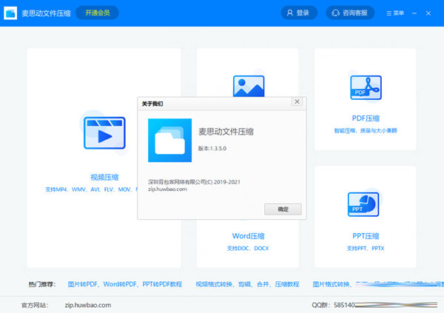Open the 图片格式转换 recommended link

(x=332, y=283)
